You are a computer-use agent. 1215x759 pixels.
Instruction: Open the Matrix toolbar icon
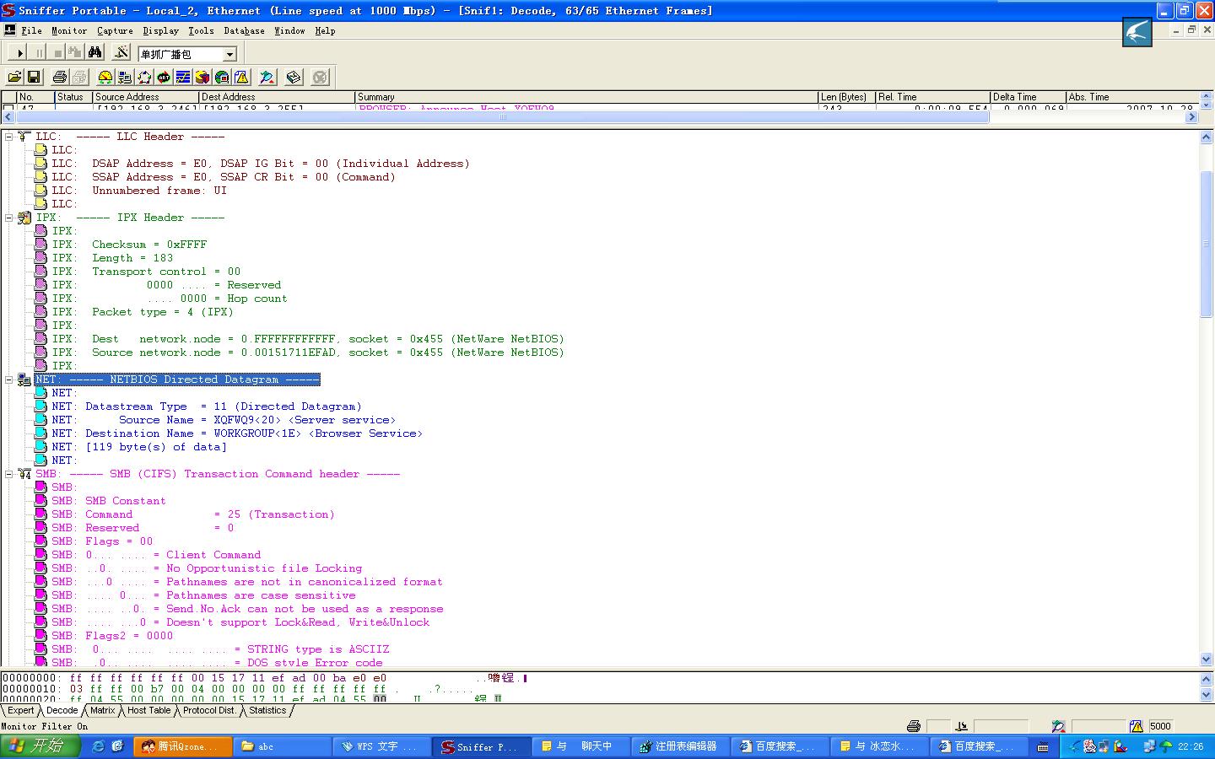[x=144, y=78]
